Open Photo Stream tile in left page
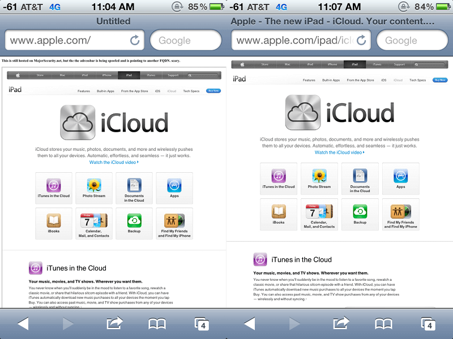 click(94, 188)
